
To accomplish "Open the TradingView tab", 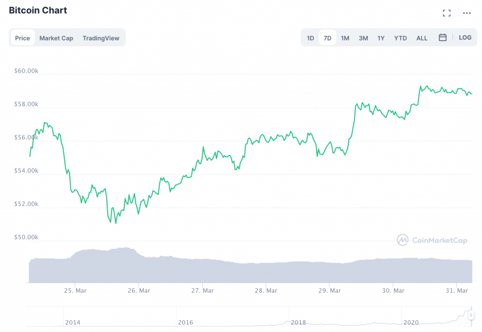I will point(101,38).
